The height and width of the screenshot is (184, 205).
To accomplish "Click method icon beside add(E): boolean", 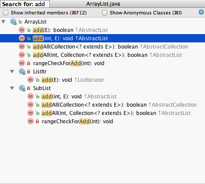I will point(22,30).
